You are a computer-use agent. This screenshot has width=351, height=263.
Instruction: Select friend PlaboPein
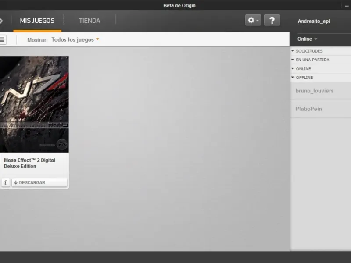[x=321, y=109]
